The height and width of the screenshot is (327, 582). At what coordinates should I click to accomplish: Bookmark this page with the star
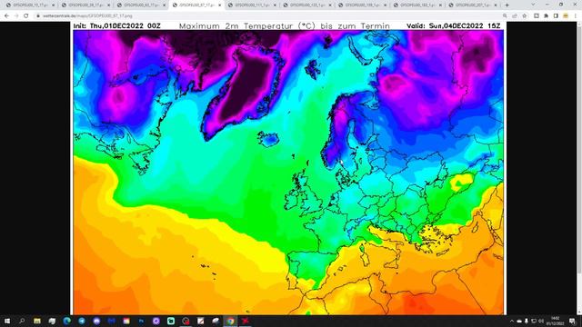point(524,16)
